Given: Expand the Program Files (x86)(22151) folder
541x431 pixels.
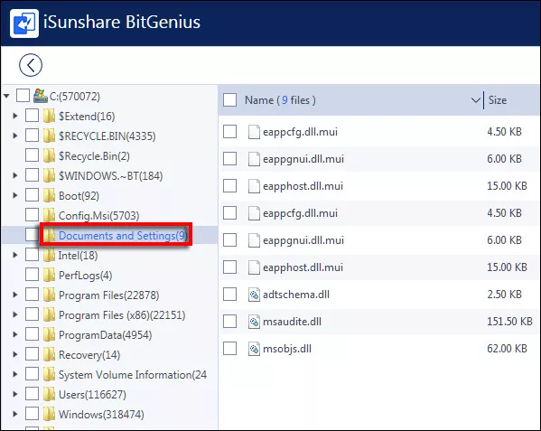Looking at the screenshot, I should pyautogui.click(x=15, y=314).
